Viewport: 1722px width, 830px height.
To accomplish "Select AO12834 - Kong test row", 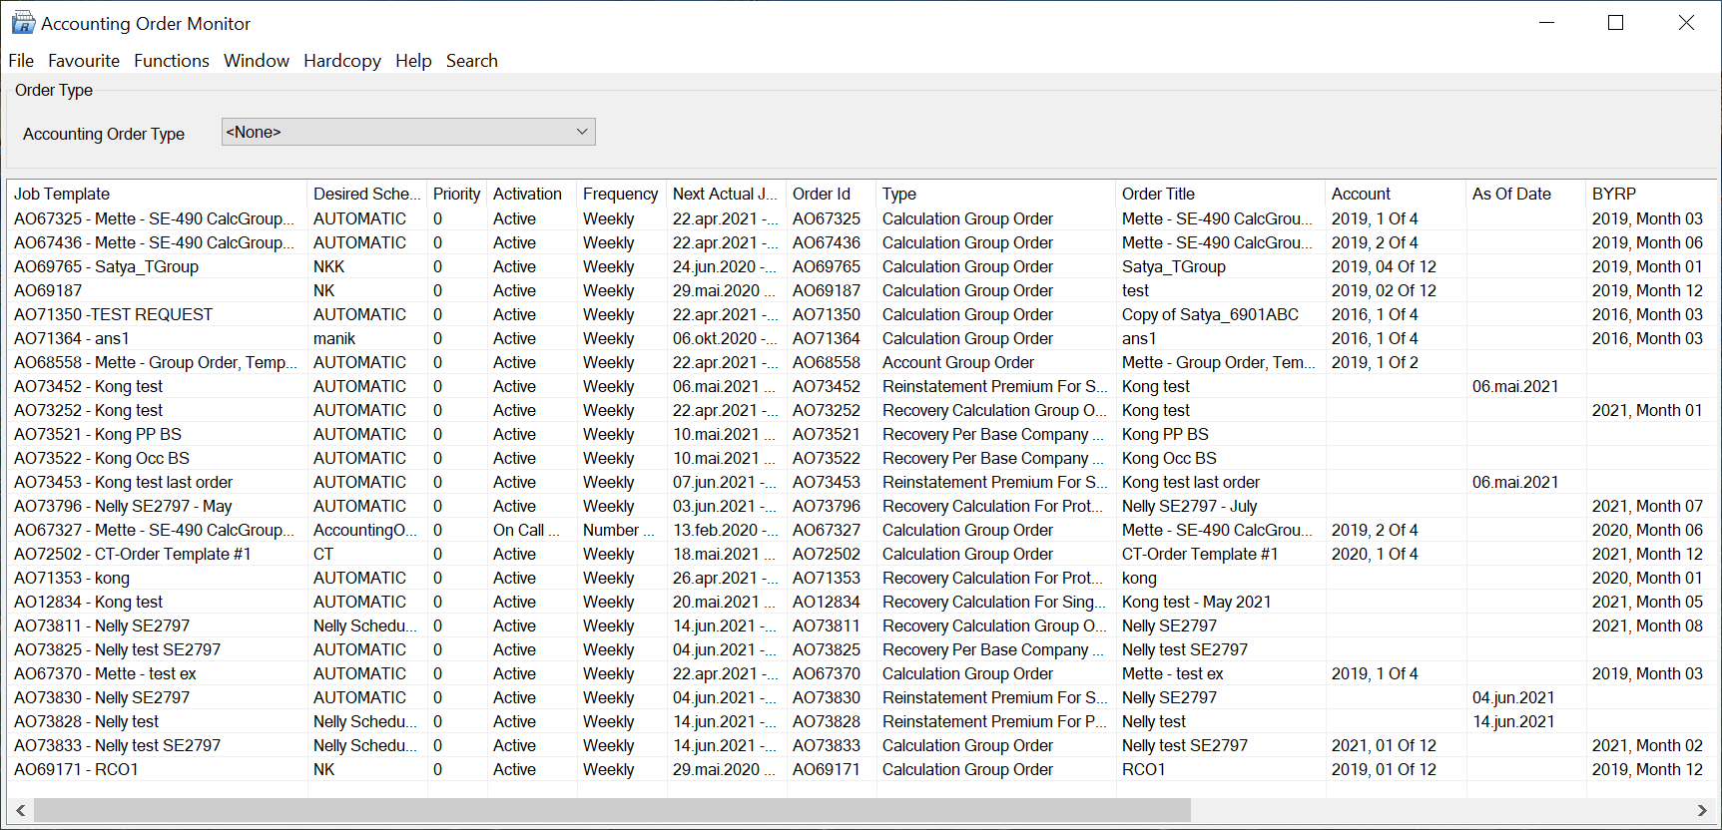I will (x=861, y=602).
